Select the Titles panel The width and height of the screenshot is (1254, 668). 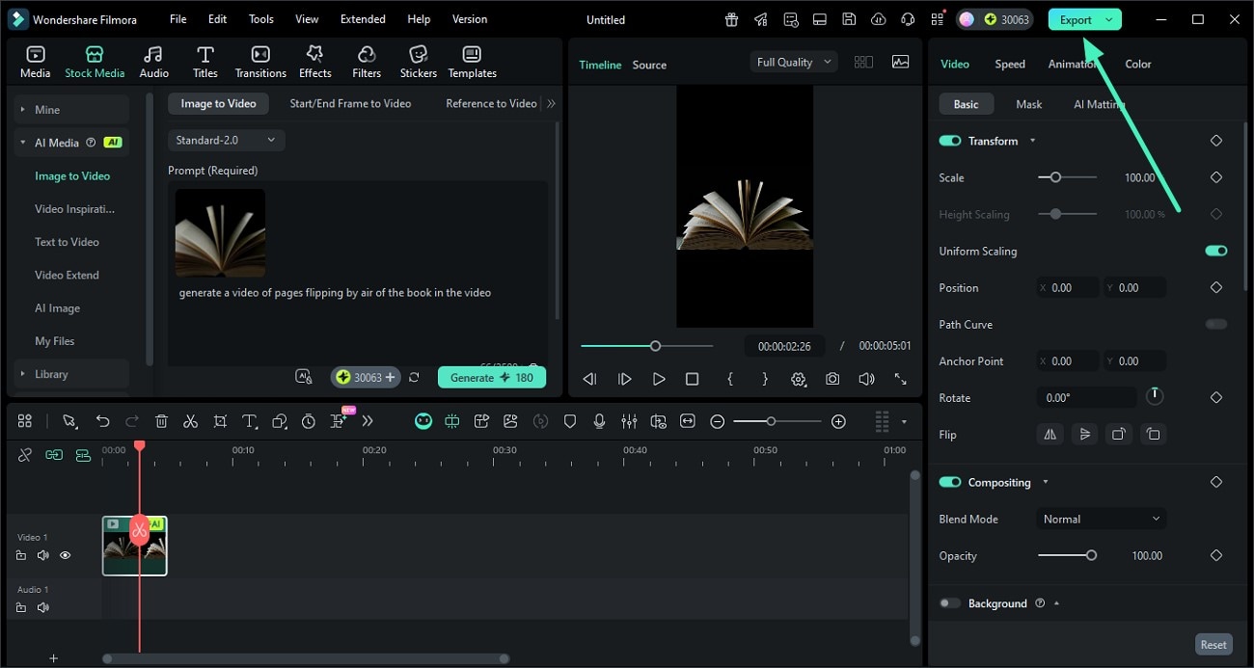point(204,60)
